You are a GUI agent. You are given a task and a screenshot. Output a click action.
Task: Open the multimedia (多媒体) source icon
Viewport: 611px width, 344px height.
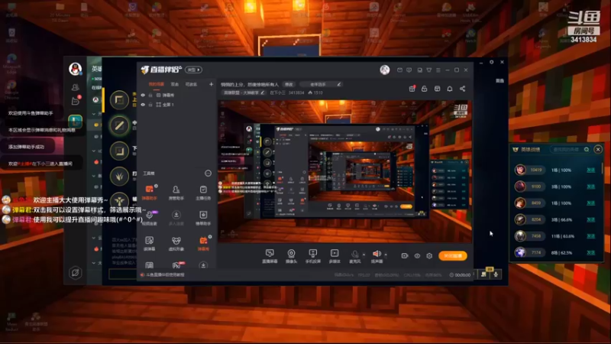(x=335, y=256)
